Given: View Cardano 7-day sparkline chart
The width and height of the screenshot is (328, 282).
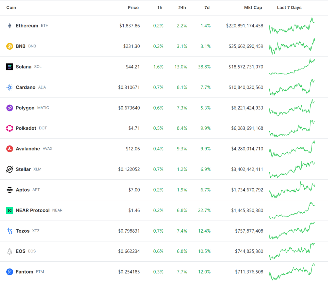Looking at the screenshot, I should 292,87.
